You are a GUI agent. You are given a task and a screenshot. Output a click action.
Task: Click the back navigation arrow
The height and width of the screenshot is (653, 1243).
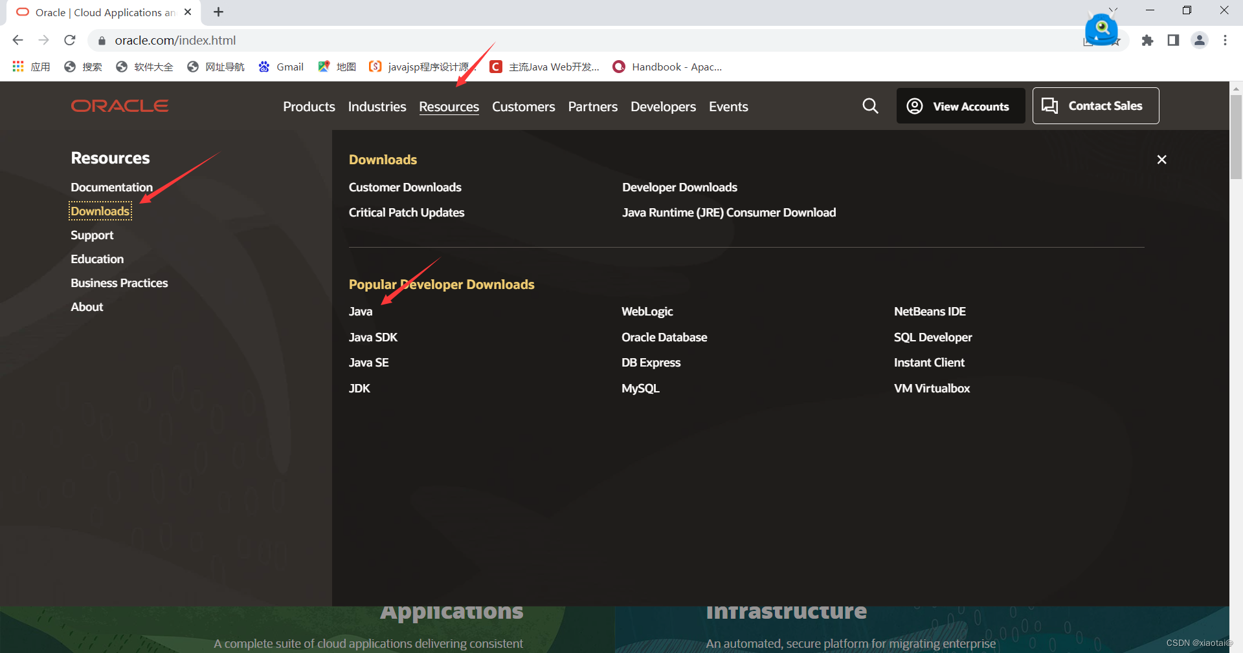pyautogui.click(x=17, y=40)
